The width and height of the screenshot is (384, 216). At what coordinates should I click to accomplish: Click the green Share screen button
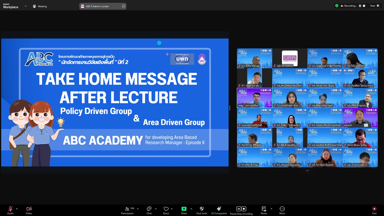tap(184, 210)
